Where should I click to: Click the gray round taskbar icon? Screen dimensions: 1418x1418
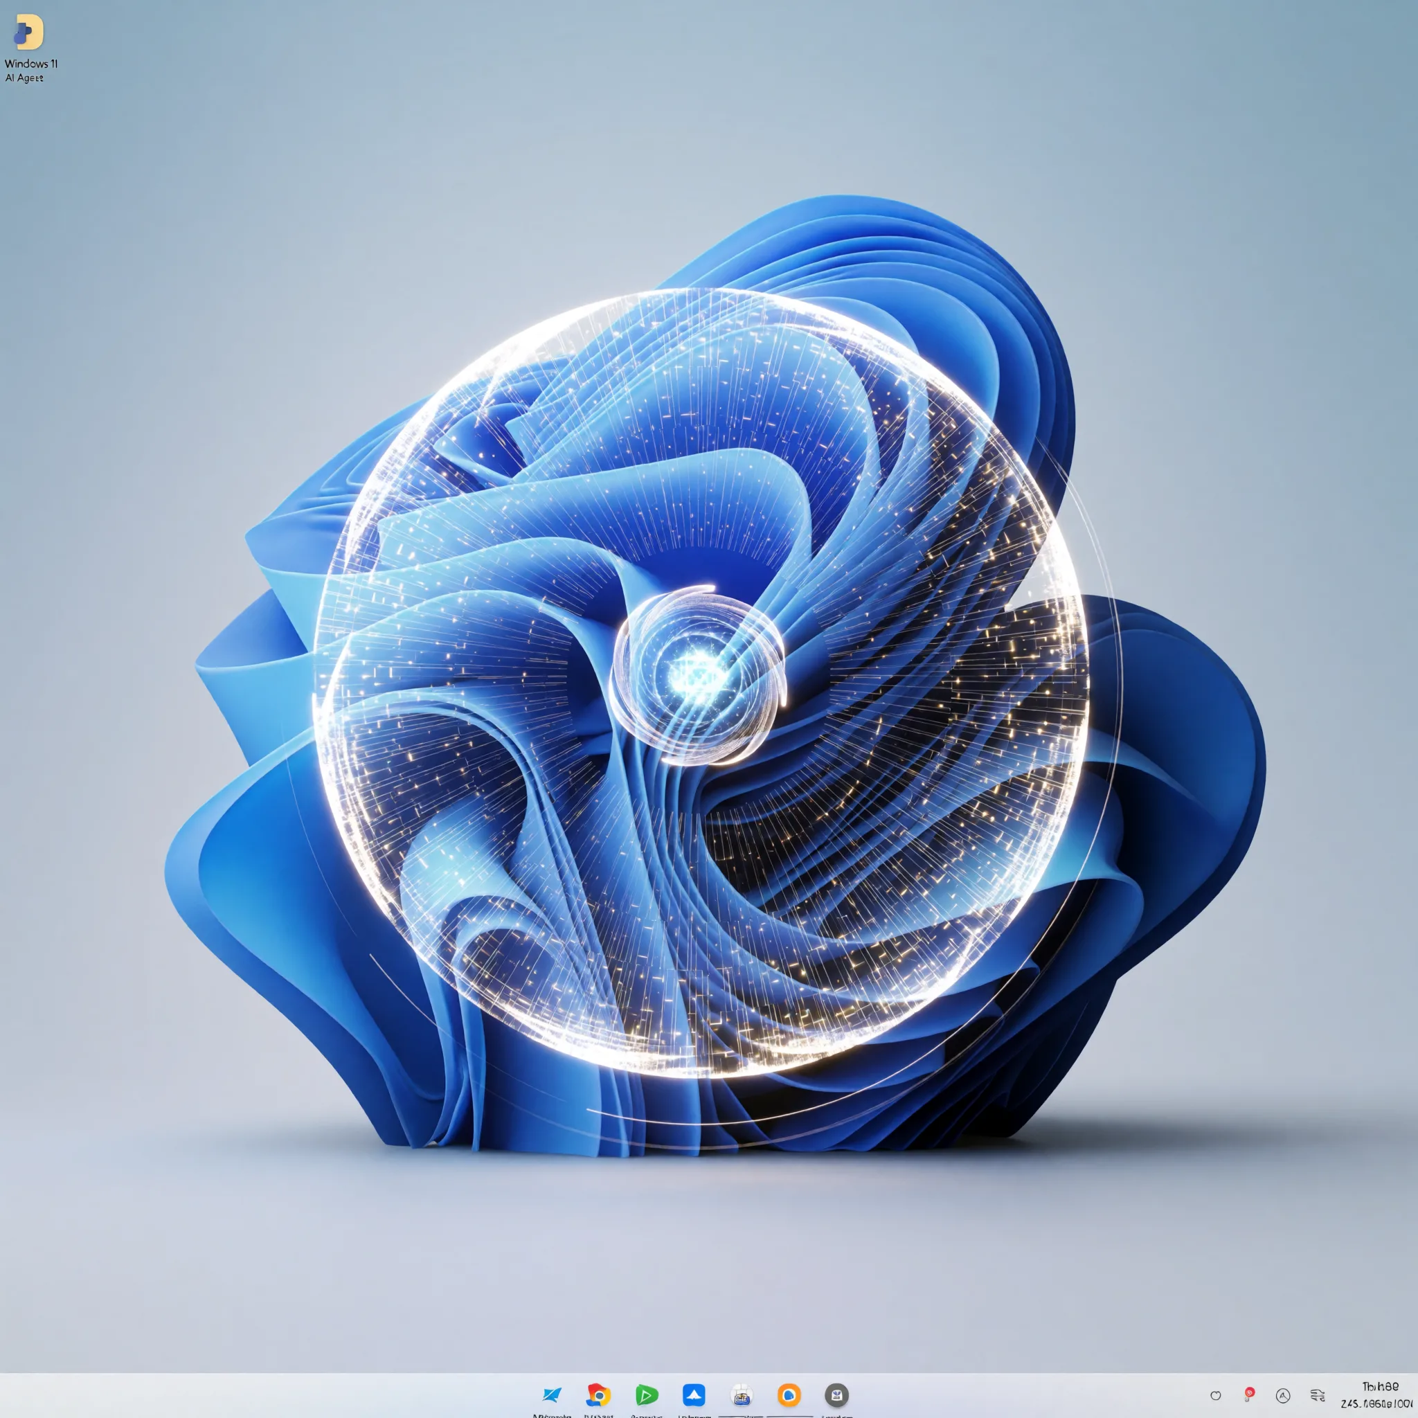836,1394
